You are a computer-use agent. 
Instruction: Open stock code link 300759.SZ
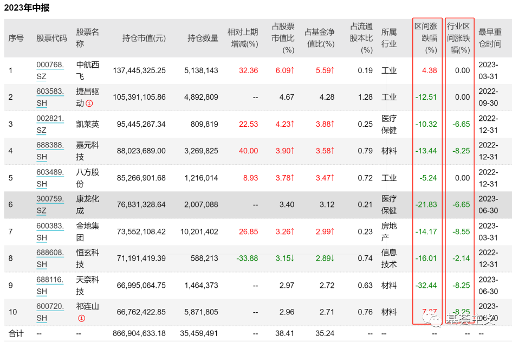[x=50, y=205]
